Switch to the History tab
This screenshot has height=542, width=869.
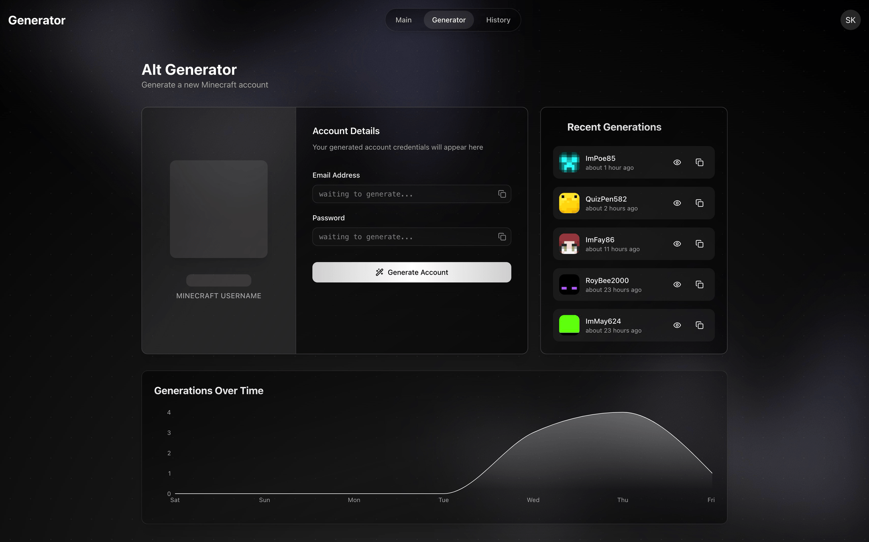click(x=498, y=20)
